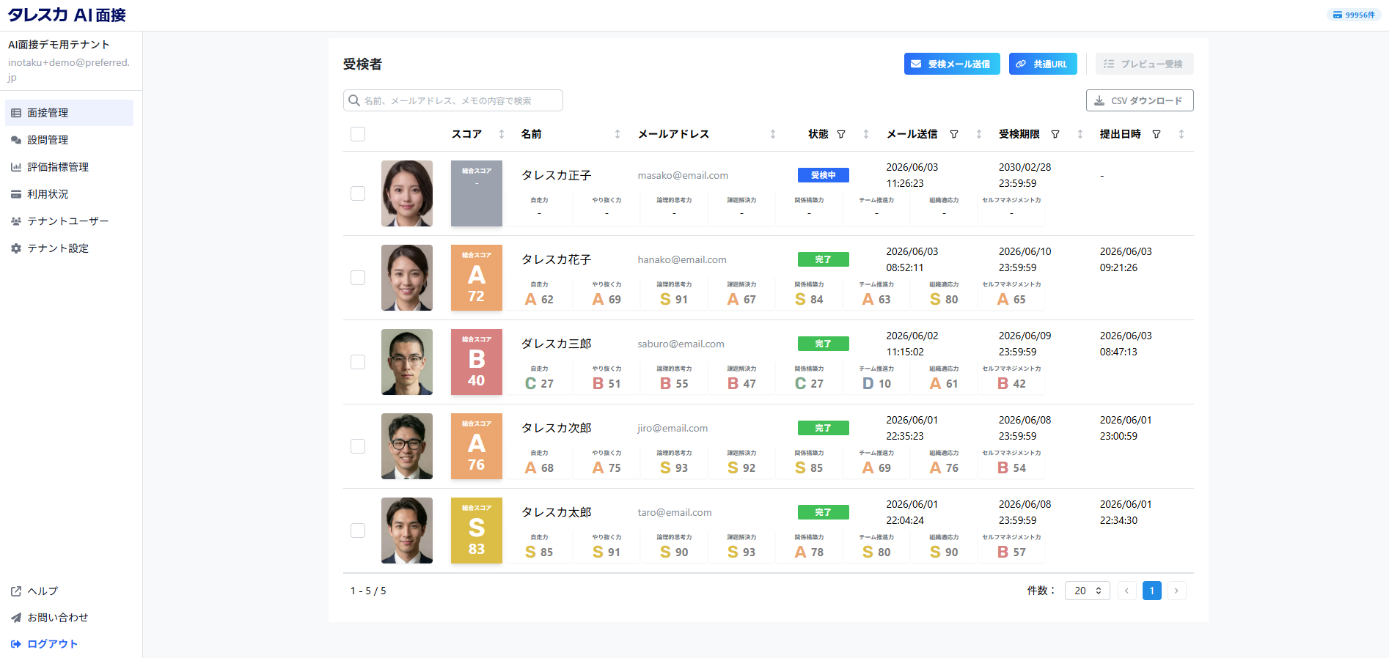This screenshot has height=658, width=1389.
Task: Click the タレスカ AI面接 logo
Action: (x=67, y=15)
